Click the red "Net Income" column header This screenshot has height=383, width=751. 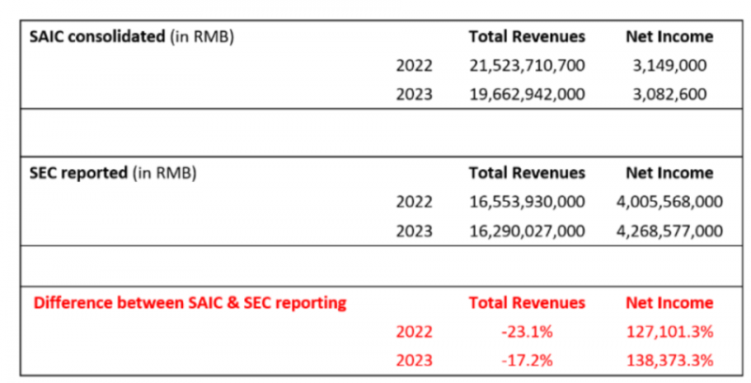tap(668, 303)
